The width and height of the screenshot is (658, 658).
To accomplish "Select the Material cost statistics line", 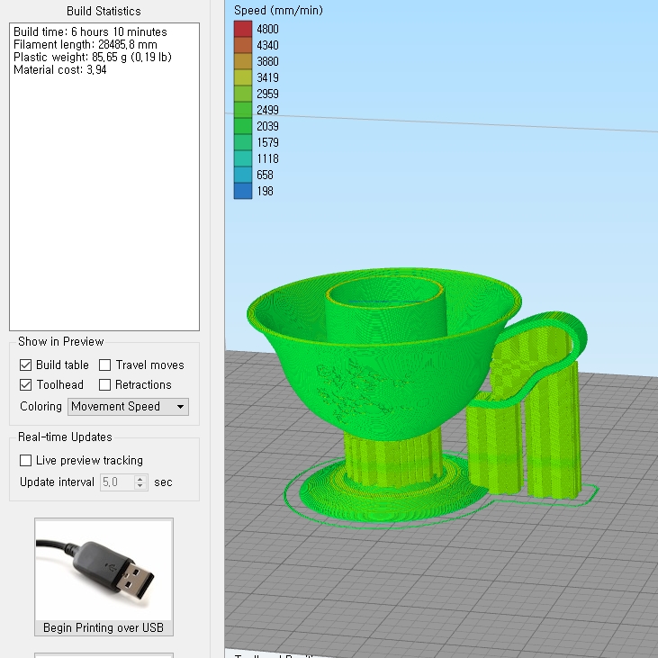I will (x=60, y=69).
